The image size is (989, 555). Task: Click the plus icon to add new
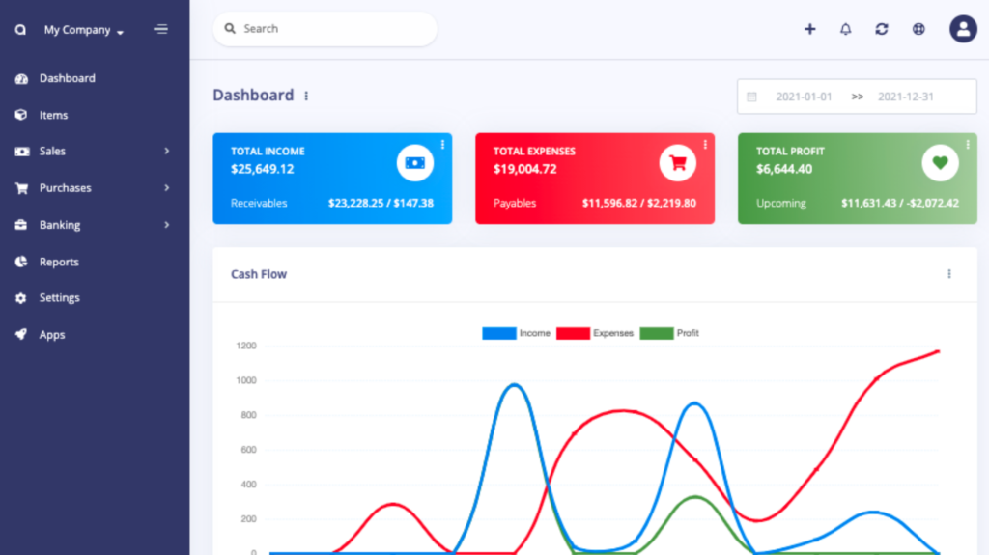810,29
